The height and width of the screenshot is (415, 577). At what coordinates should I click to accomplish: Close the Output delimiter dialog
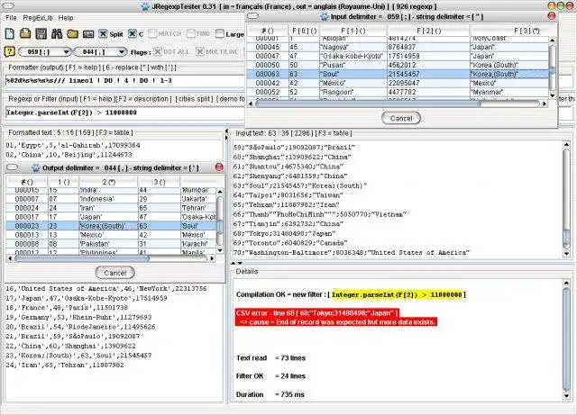point(219,167)
